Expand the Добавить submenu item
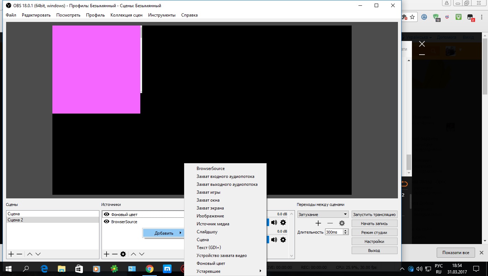The image size is (488, 276). click(164, 233)
